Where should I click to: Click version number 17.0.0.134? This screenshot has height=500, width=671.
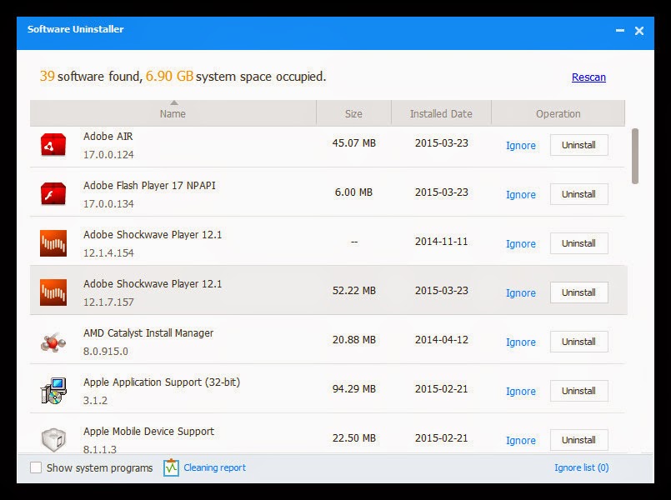(x=108, y=204)
